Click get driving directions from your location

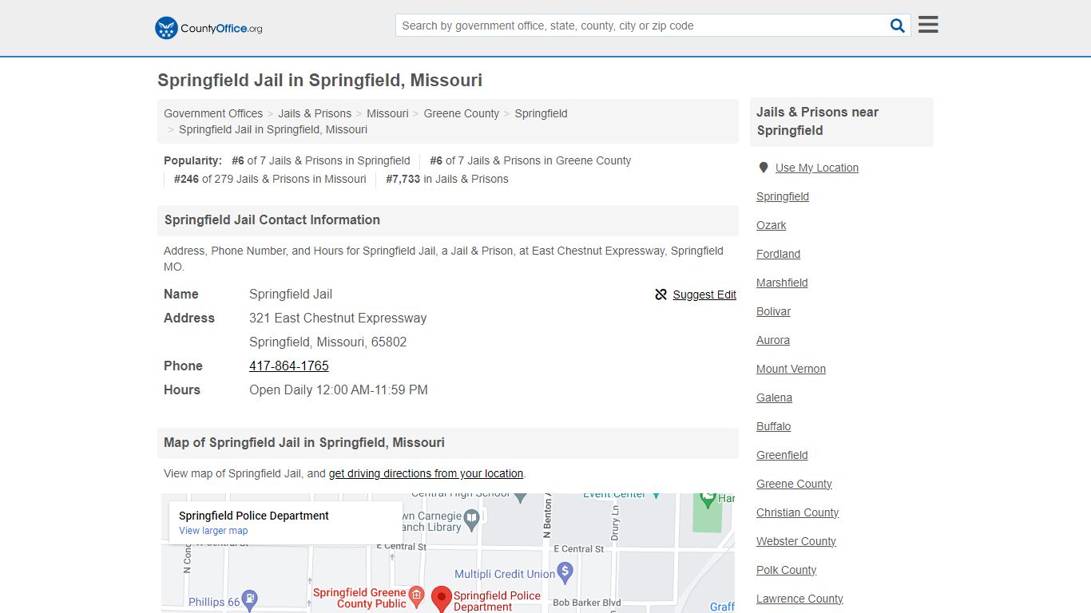click(x=426, y=473)
